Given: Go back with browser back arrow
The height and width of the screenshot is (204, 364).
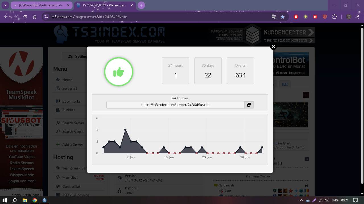Looking at the screenshot, I should [6, 17].
